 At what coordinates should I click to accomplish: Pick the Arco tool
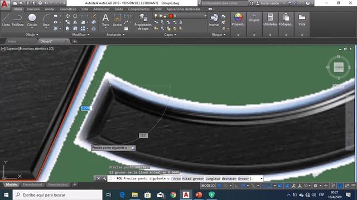[x=46, y=20]
